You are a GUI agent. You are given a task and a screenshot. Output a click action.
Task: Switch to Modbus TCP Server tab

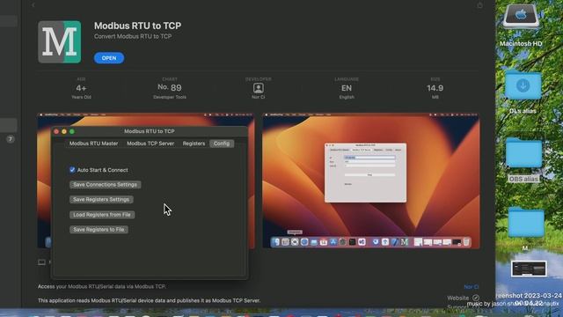coord(150,144)
